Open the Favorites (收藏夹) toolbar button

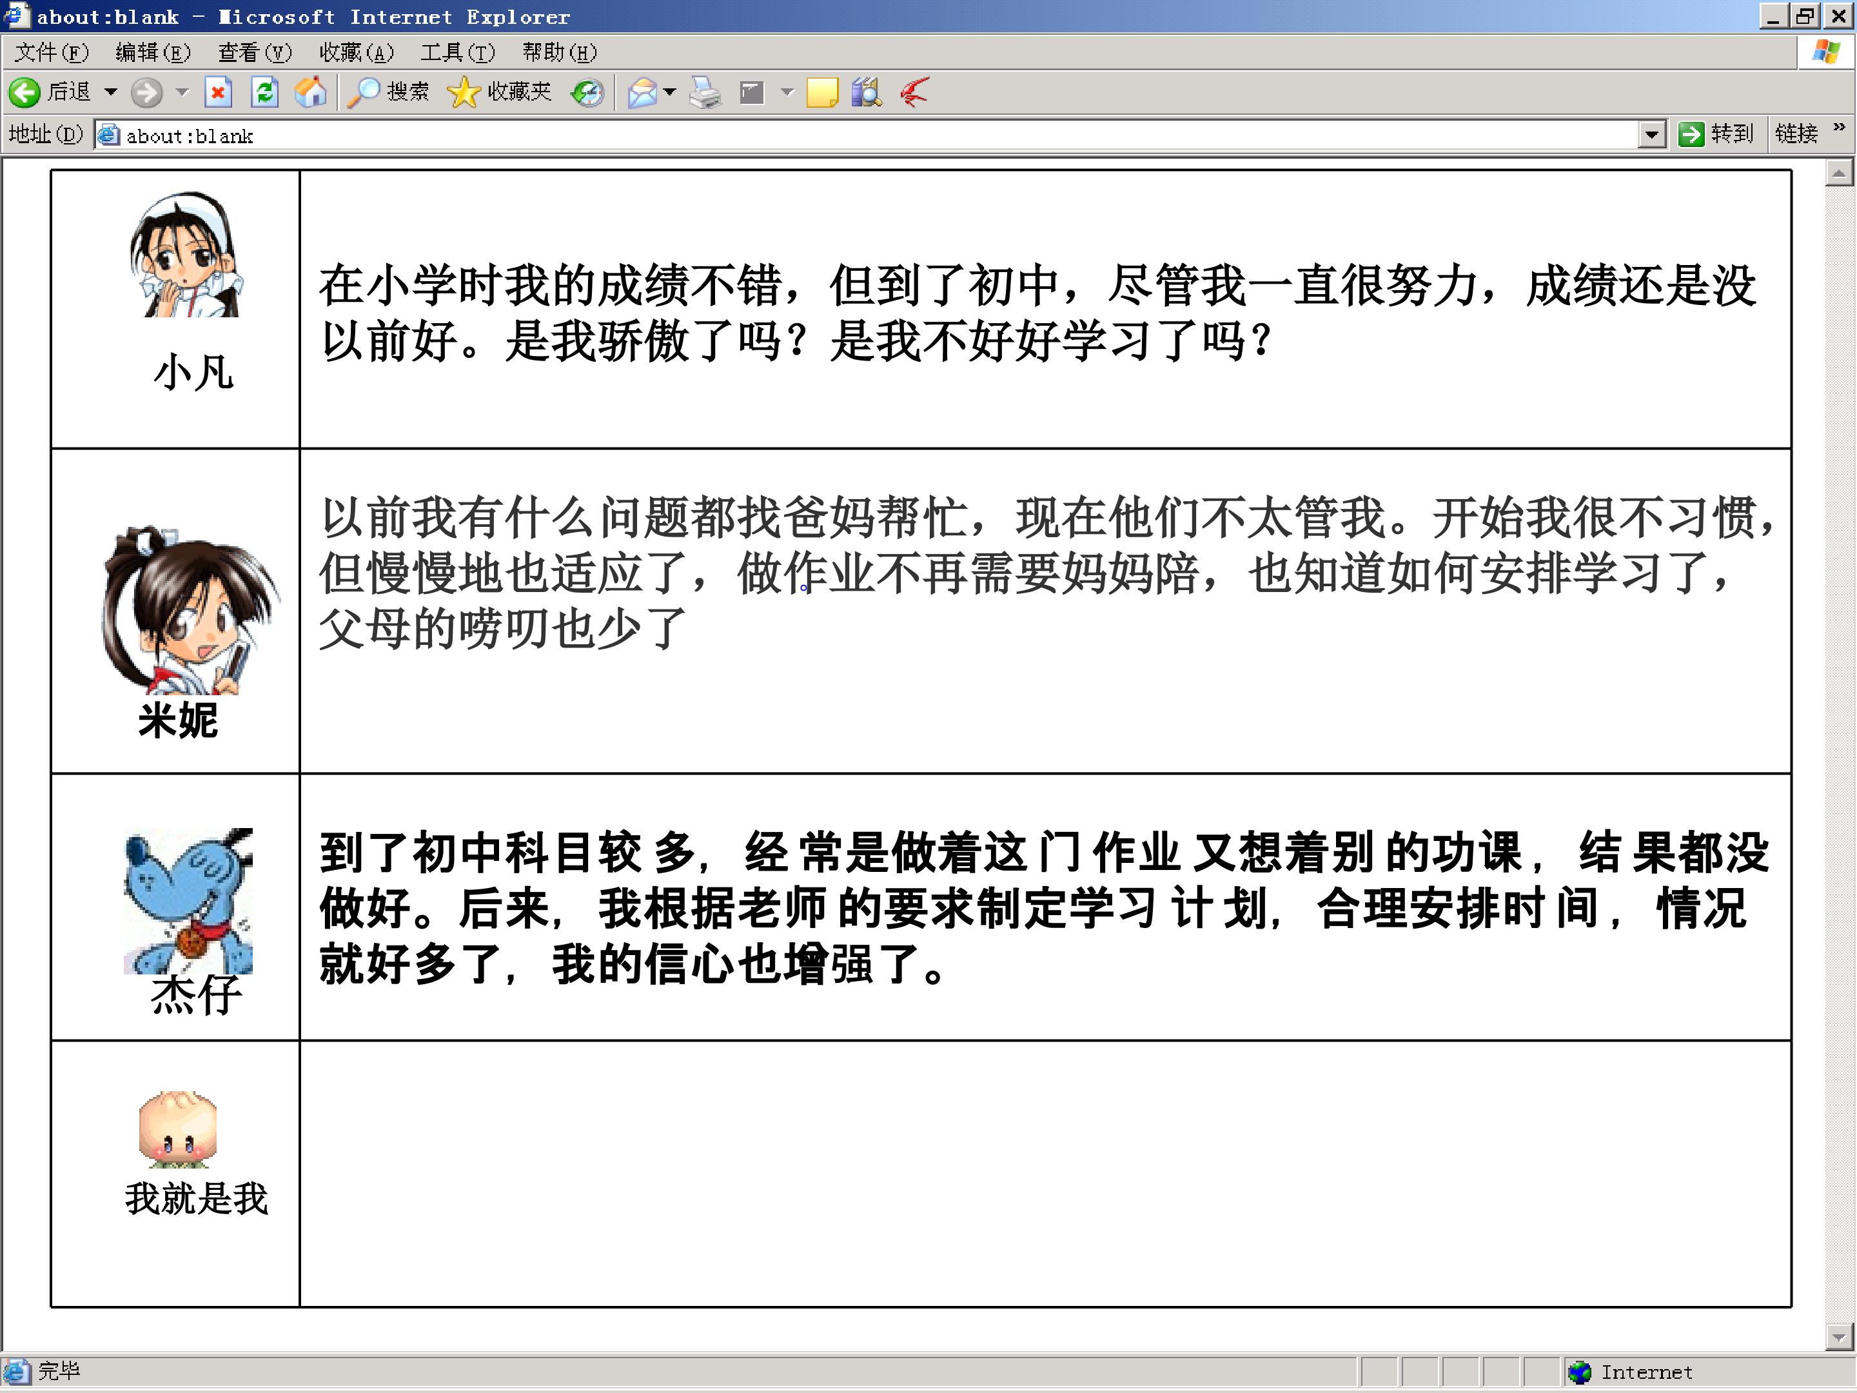point(500,92)
